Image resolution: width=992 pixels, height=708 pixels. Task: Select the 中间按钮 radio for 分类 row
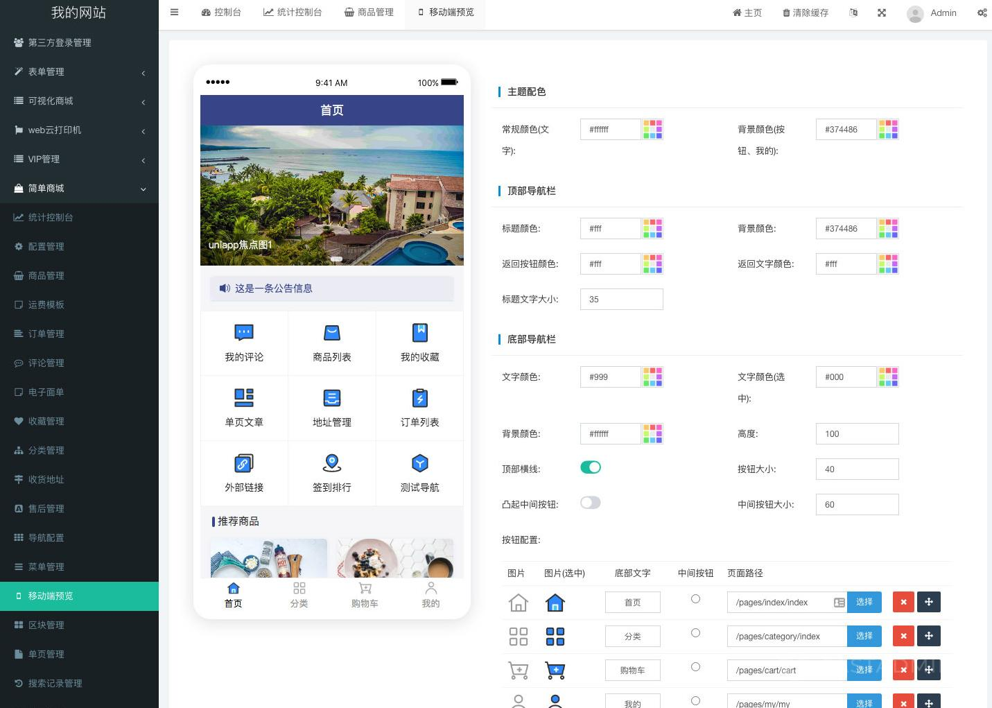coord(695,632)
